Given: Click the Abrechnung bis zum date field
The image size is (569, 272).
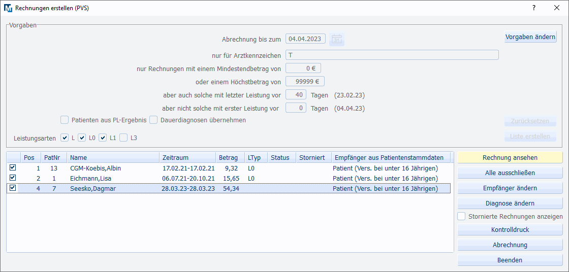Looking at the screenshot, I should [305, 39].
